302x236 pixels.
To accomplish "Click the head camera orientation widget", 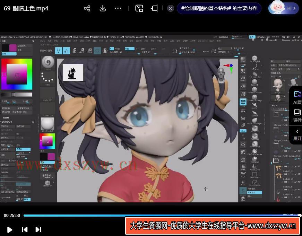I will coord(221,75).
